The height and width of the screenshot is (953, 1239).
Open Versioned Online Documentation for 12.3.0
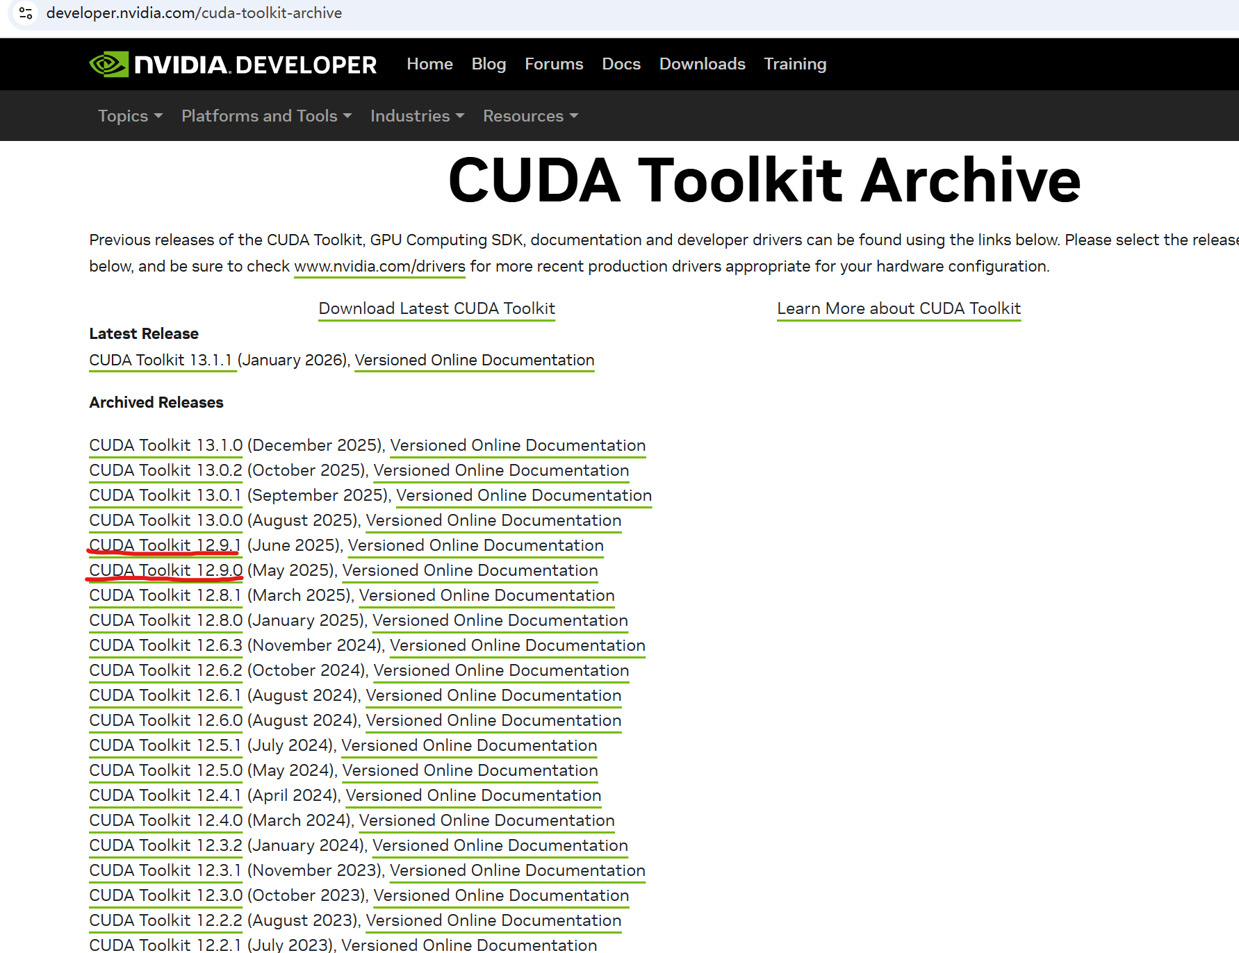[501, 895]
